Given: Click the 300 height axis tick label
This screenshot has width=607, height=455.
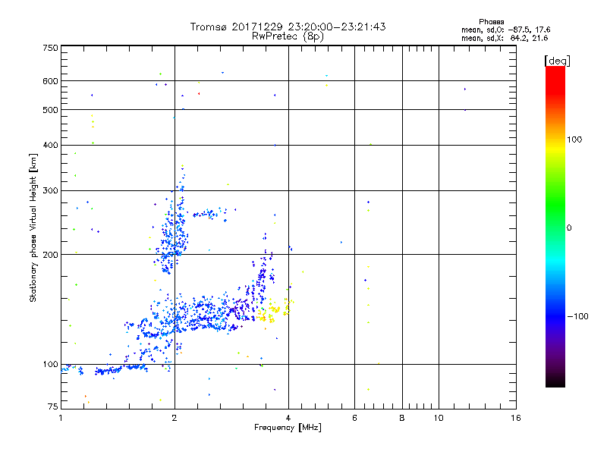Looking at the screenshot, I should pos(50,190).
